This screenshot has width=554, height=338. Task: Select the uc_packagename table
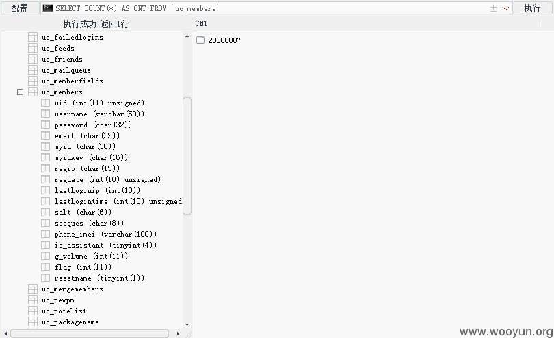(x=70, y=322)
